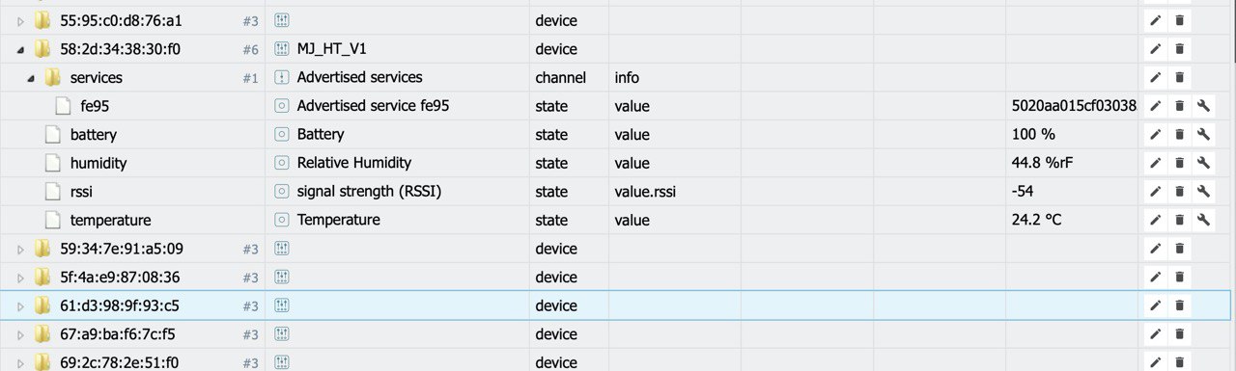
Task: Select the humidity state entry
Action: (98, 163)
